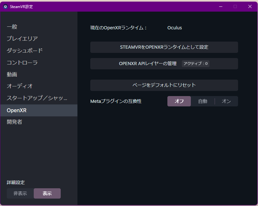The image size is (258, 206).
Task: Open the オーディオ settings
Action: pos(39,86)
